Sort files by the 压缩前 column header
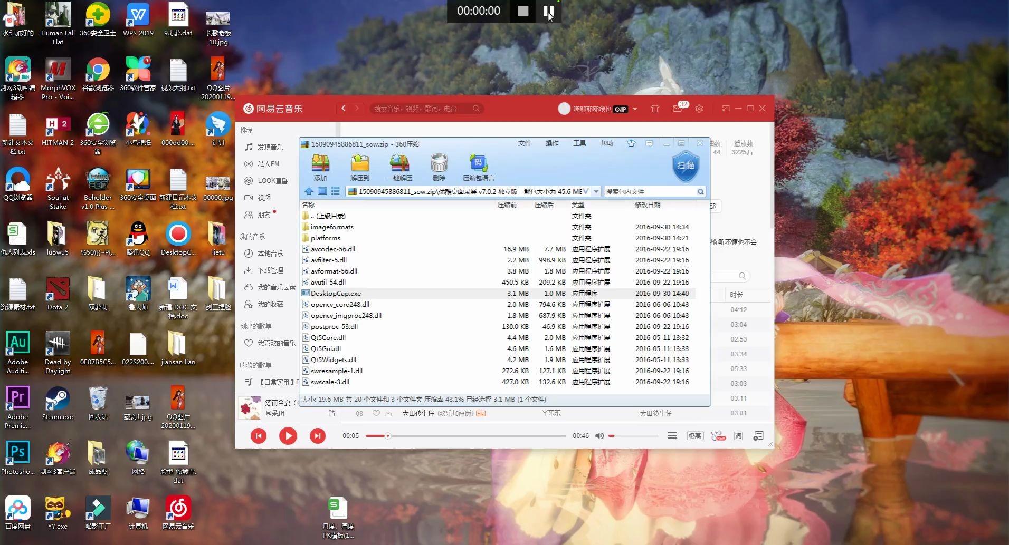1009x545 pixels. coord(507,205)
